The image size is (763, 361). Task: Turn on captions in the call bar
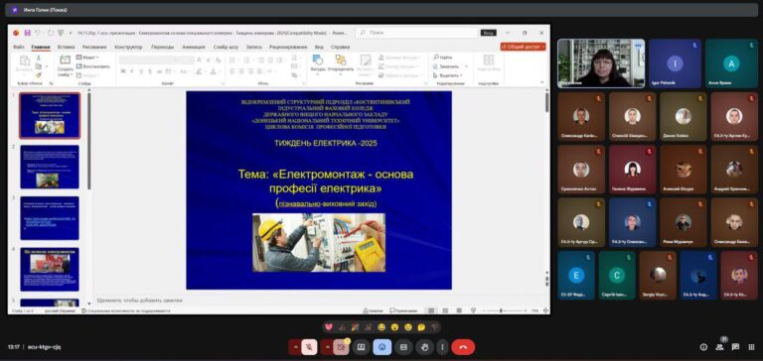pyautogui.click(x=403, y=347)
